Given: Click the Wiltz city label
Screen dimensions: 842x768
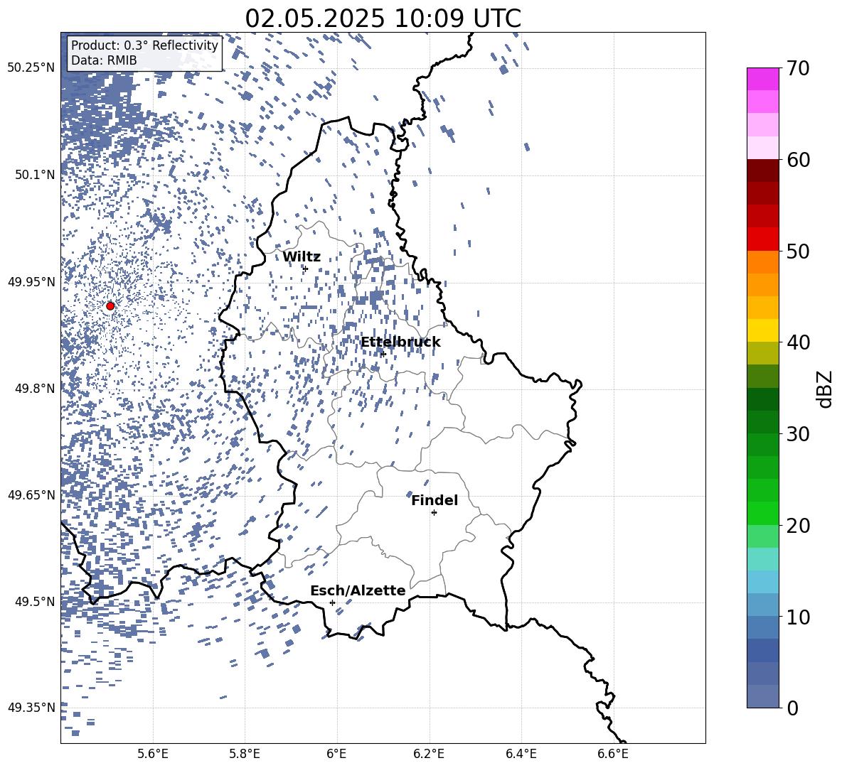Looking at the screenshot, I should coord(302,257).
